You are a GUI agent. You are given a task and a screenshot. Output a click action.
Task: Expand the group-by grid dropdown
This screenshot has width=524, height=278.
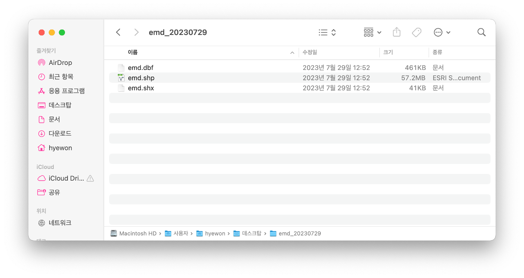(x=373, y=32)
